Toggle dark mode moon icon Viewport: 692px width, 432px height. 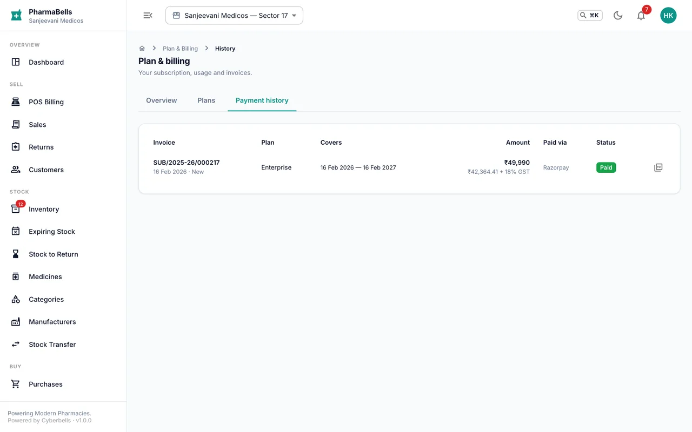tap(618, 16)
